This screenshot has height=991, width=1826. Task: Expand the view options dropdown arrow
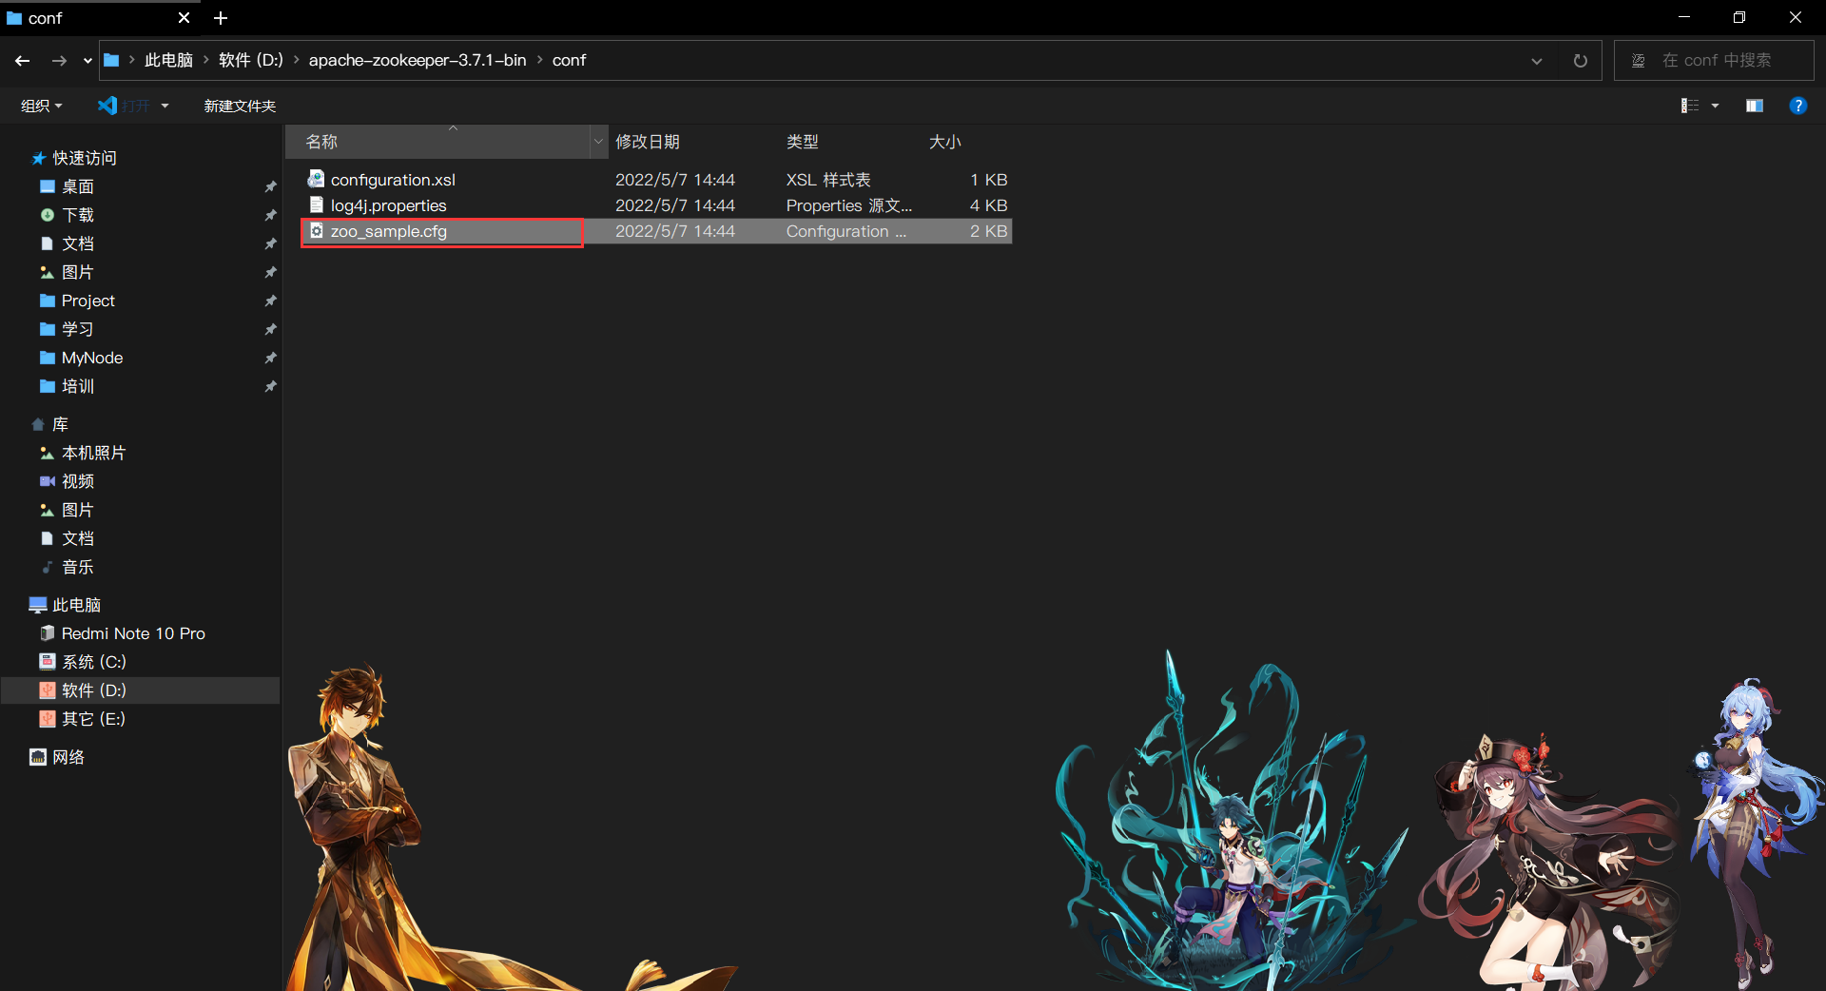point(1716,106)
